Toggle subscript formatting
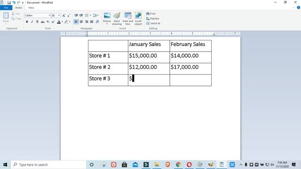The height and width of the screenshot is (169, 301). point(48,22)
